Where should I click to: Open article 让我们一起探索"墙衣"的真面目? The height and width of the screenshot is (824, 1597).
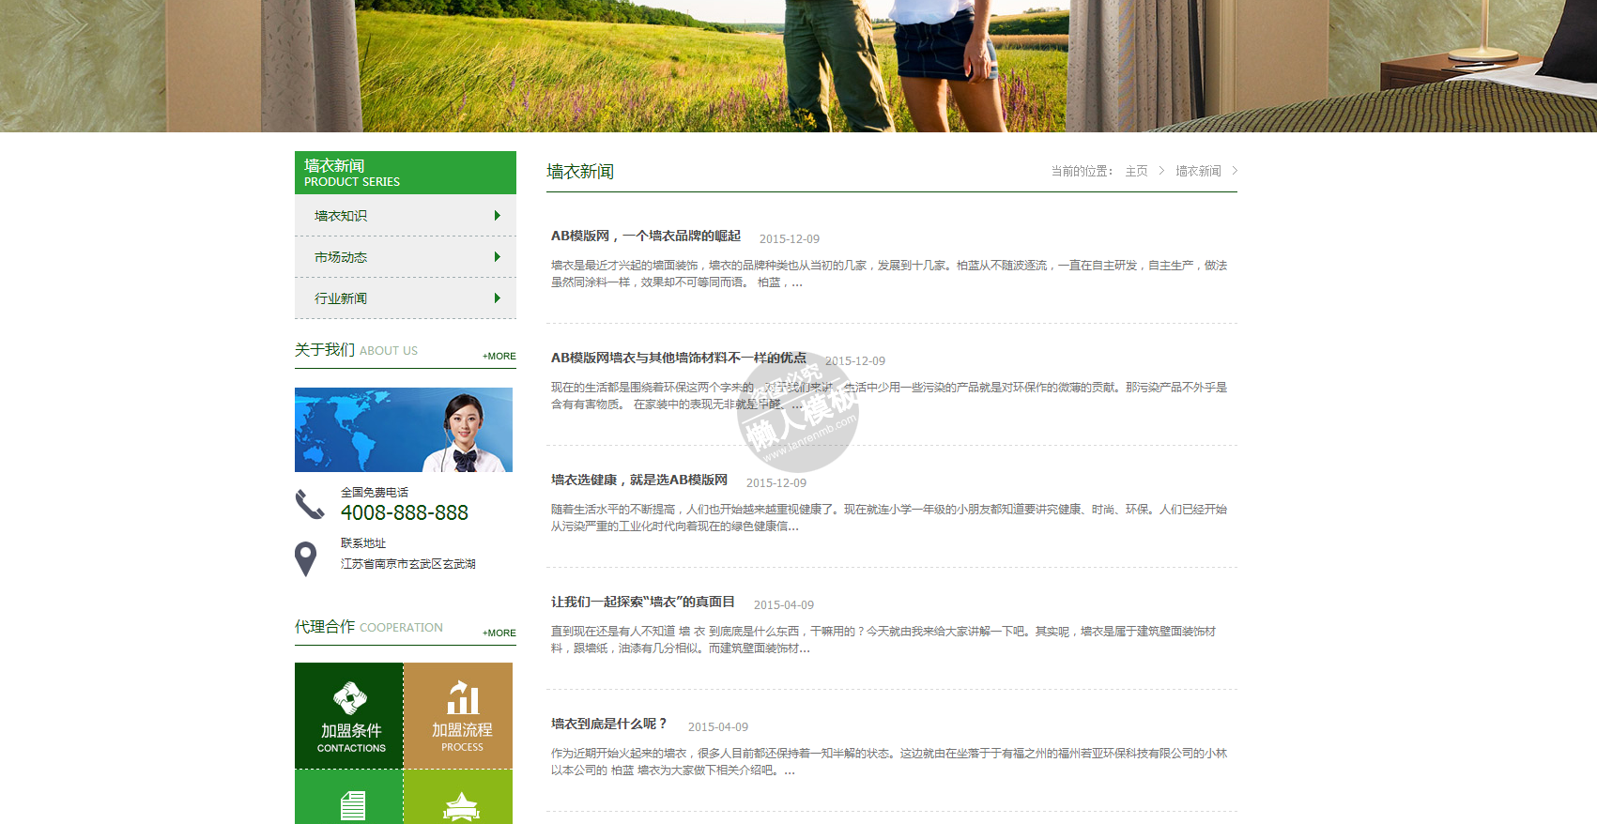[x=642, y=603]
